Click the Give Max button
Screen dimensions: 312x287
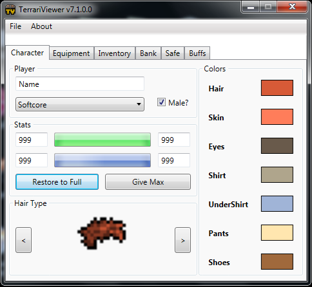pos(148,181)
